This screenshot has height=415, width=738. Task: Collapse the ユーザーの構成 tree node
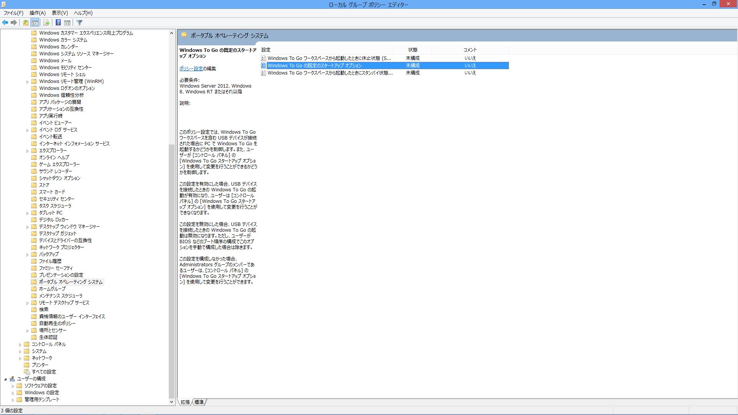click(x=5, y=379)
